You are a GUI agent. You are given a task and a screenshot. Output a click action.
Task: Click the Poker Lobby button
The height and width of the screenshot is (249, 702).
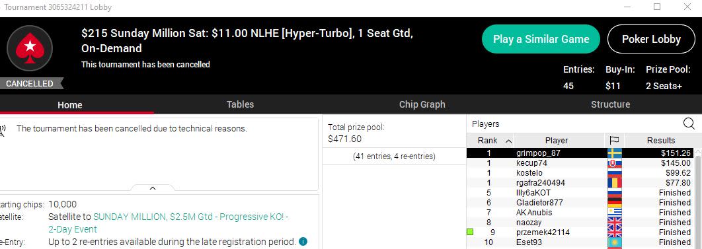(651, 39)
